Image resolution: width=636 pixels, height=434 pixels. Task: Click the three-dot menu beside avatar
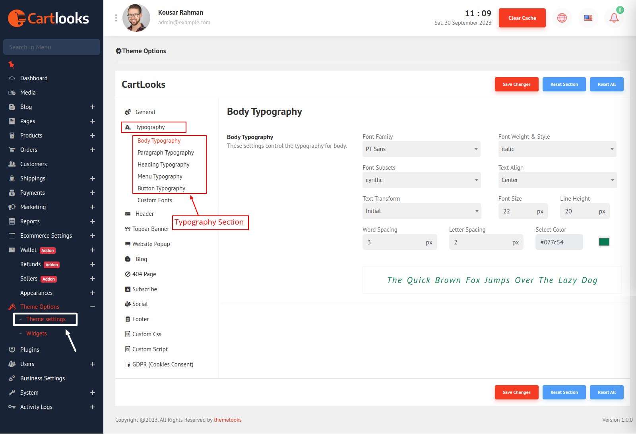[116, 18]
